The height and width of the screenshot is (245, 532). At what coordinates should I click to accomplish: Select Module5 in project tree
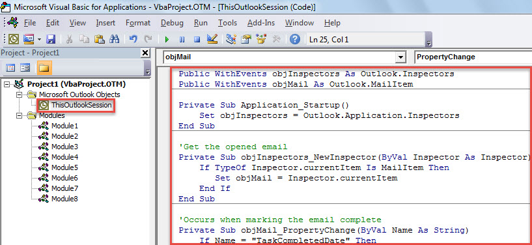64,167
